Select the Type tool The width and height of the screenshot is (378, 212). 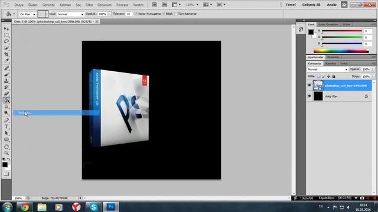[6, 127]
